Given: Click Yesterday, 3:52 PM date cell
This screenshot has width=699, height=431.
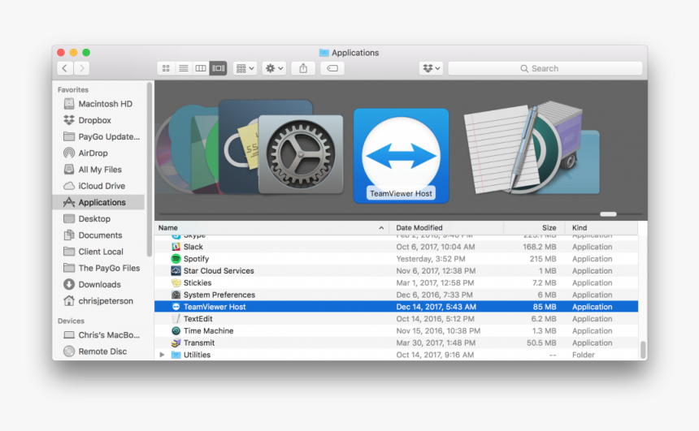Looking at the screenshot, I should pyautogui.click(x=431, y=259).
